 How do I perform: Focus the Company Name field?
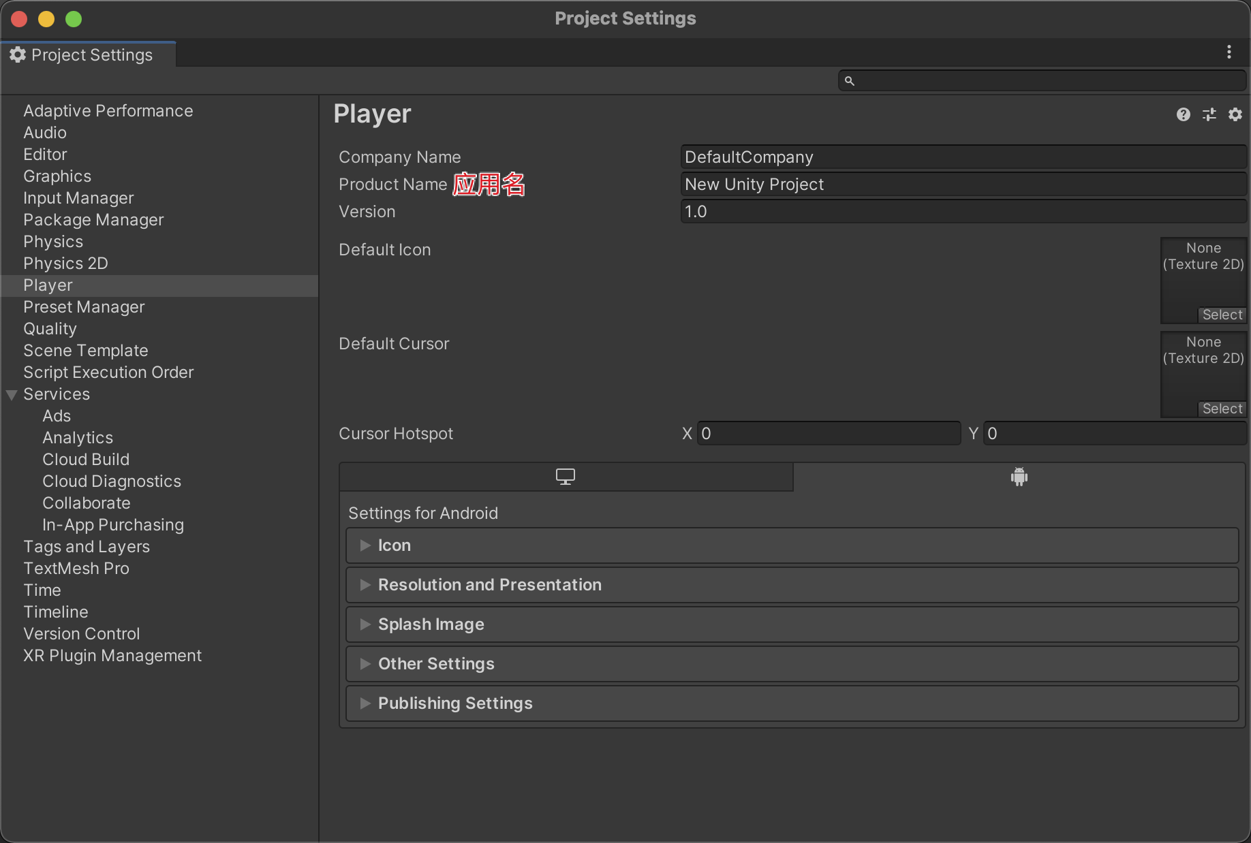(x=963, y=157)
